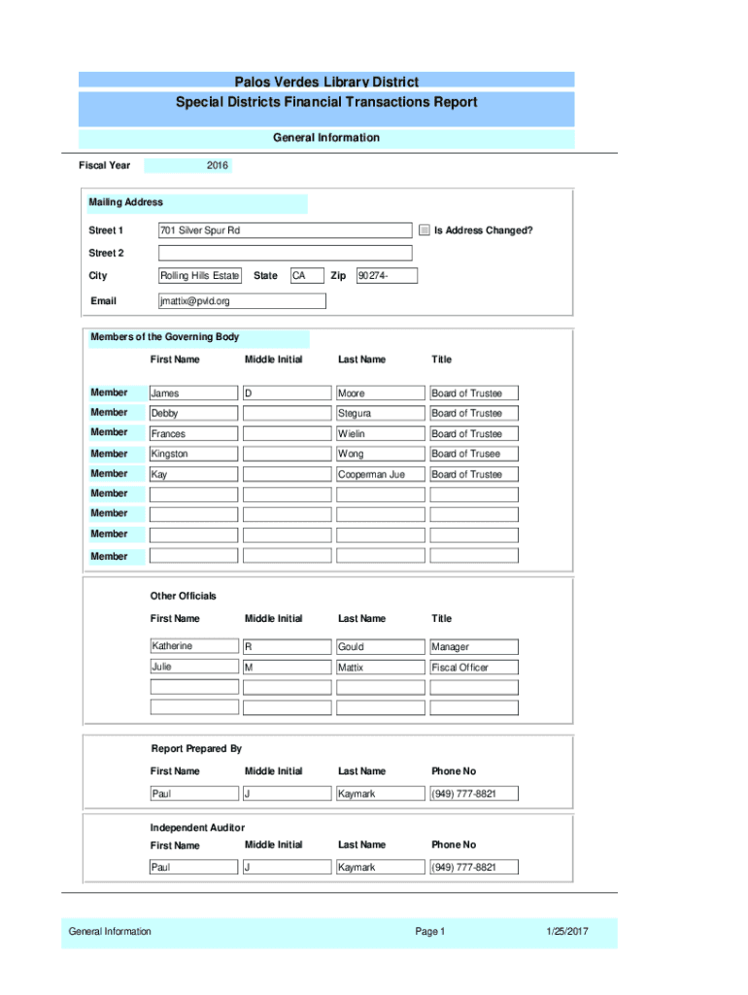
Task: Edit the misspelled Board of Trusee title
Action: coord(473,454)
